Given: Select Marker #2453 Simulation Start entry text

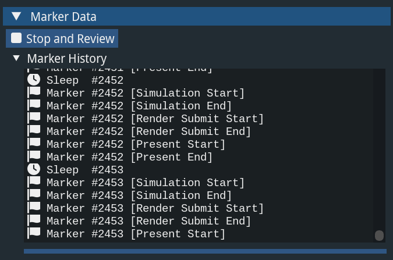Looking at the screenshot, I should [x=146, y=183].
